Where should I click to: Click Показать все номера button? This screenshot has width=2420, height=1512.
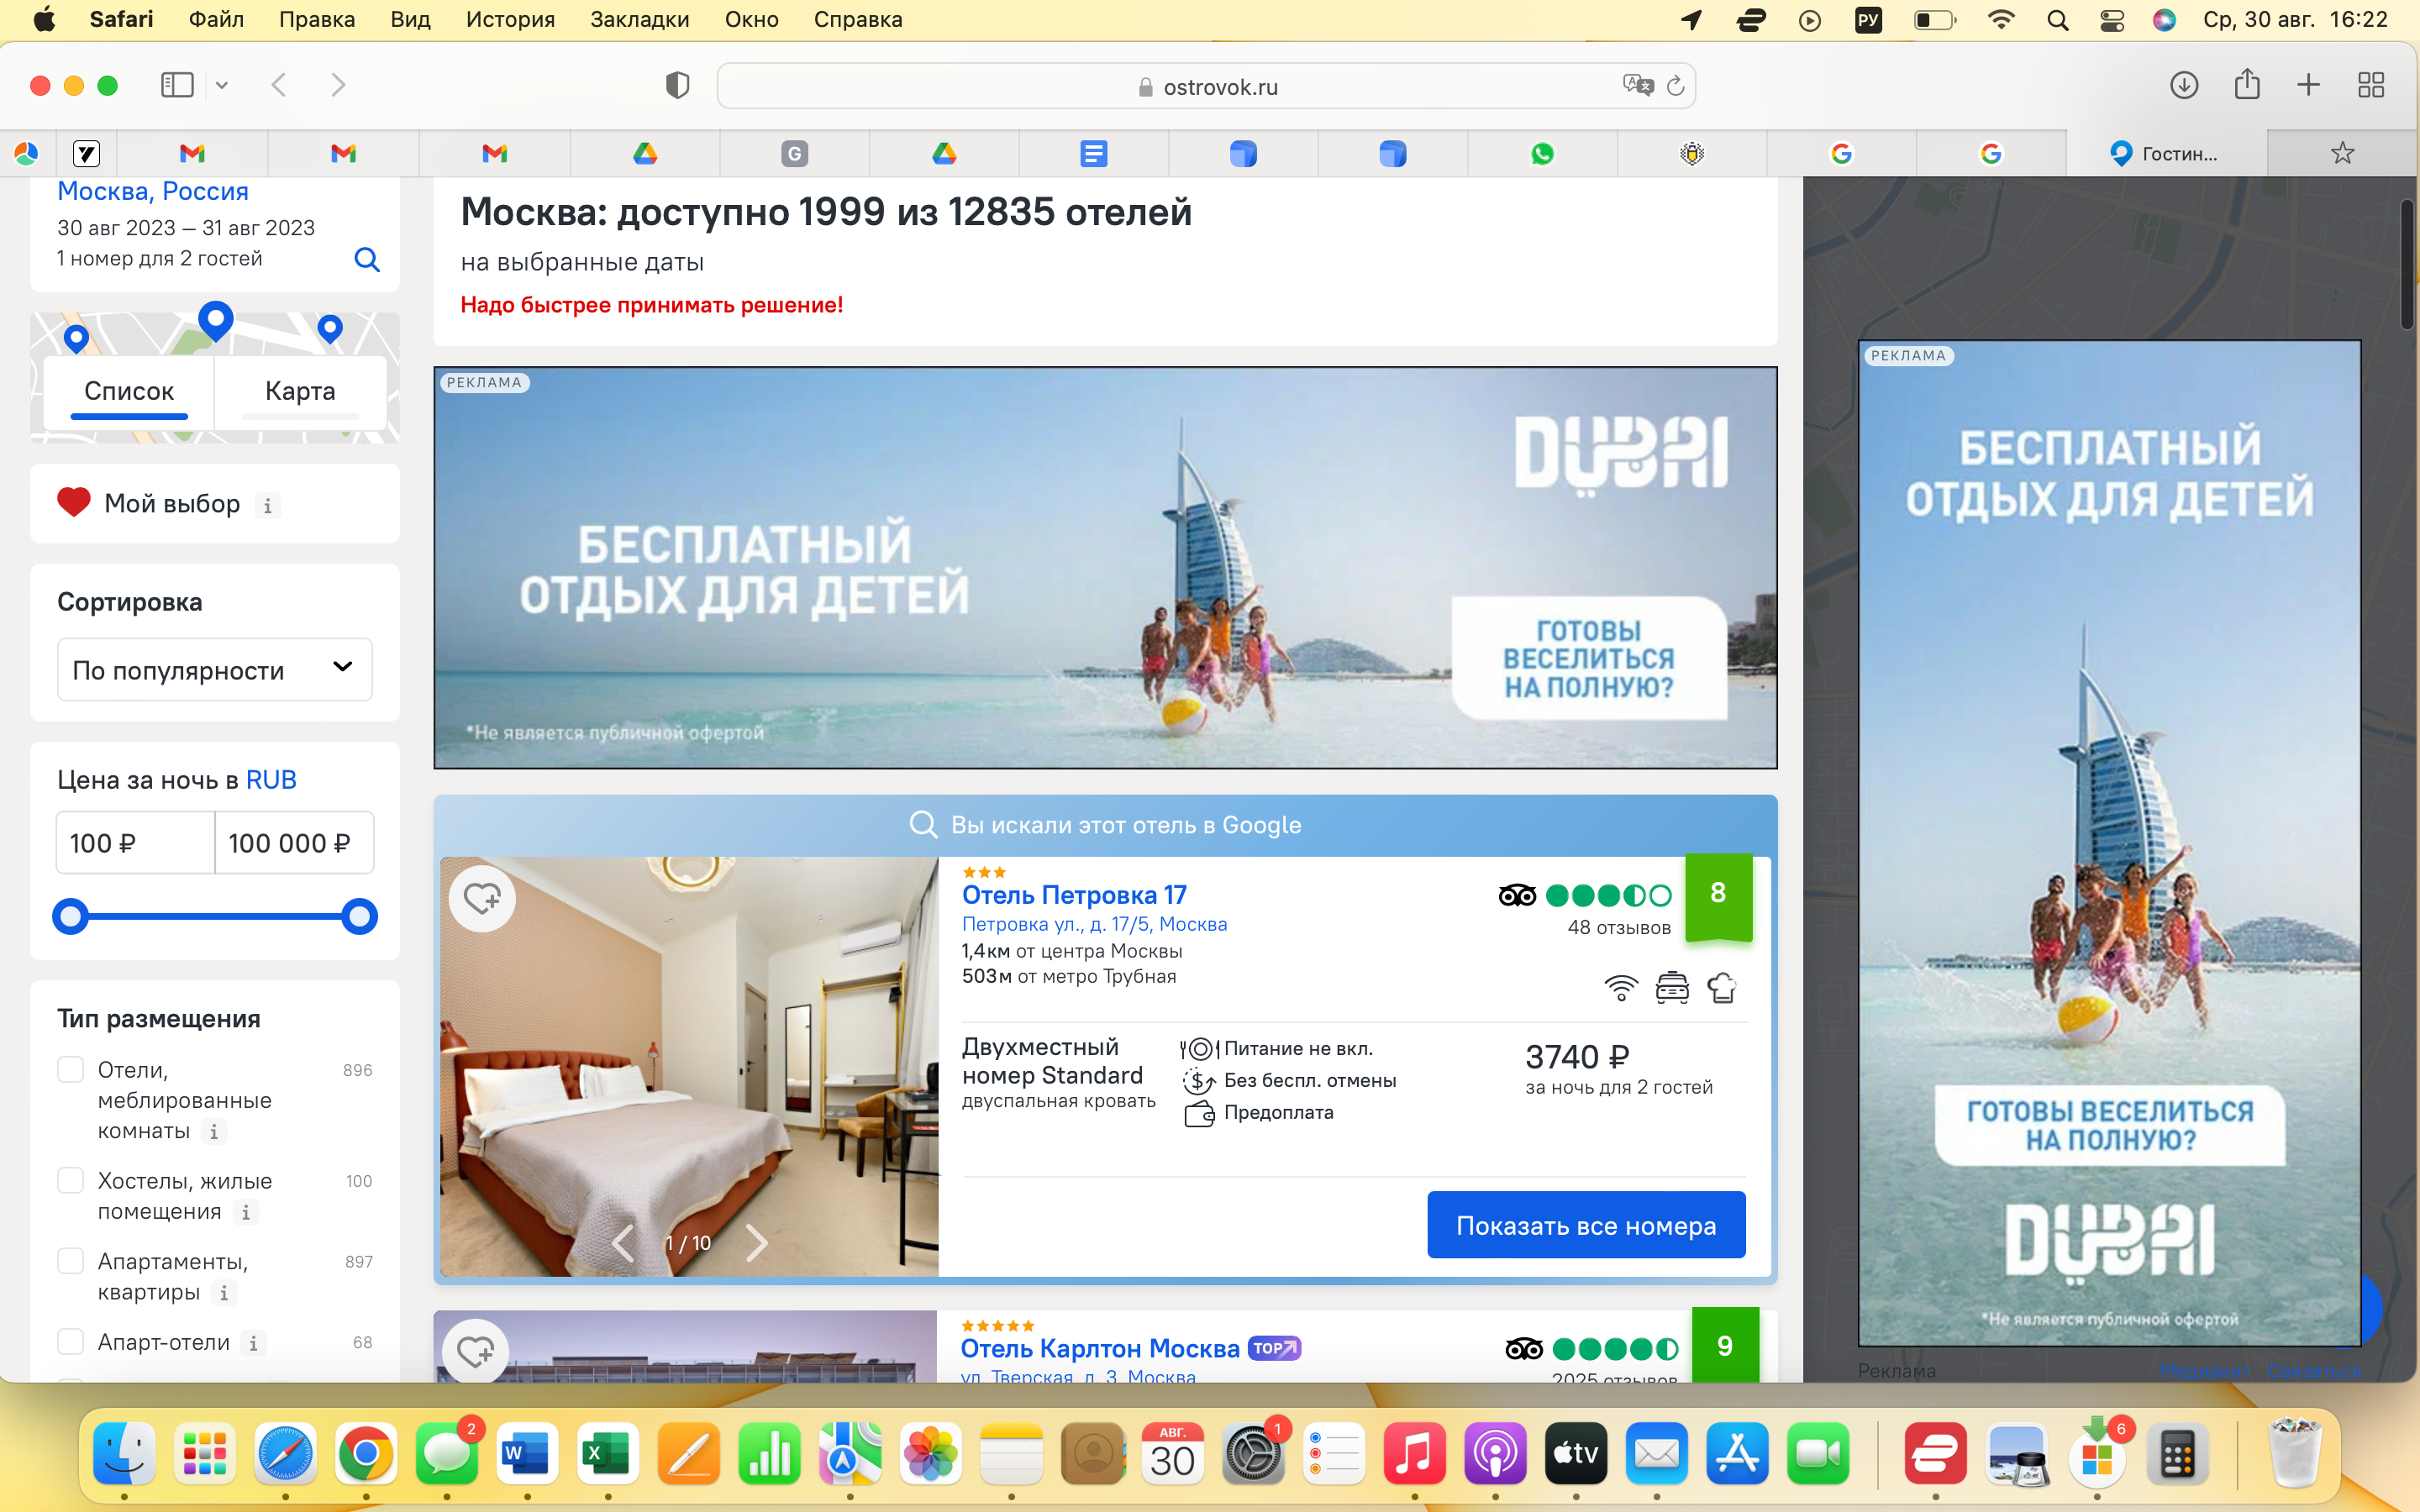click(x=1586, y=1225)
